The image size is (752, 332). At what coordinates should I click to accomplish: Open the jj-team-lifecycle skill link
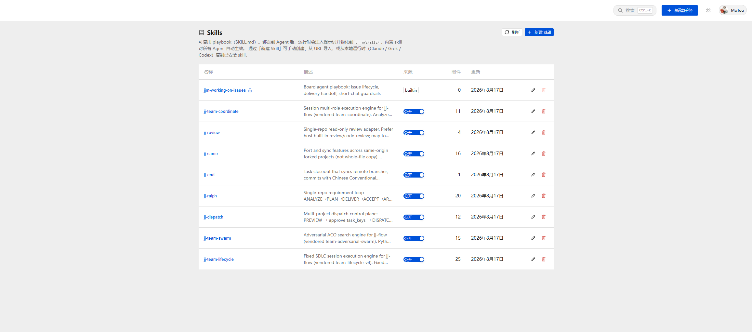point(219,259)
